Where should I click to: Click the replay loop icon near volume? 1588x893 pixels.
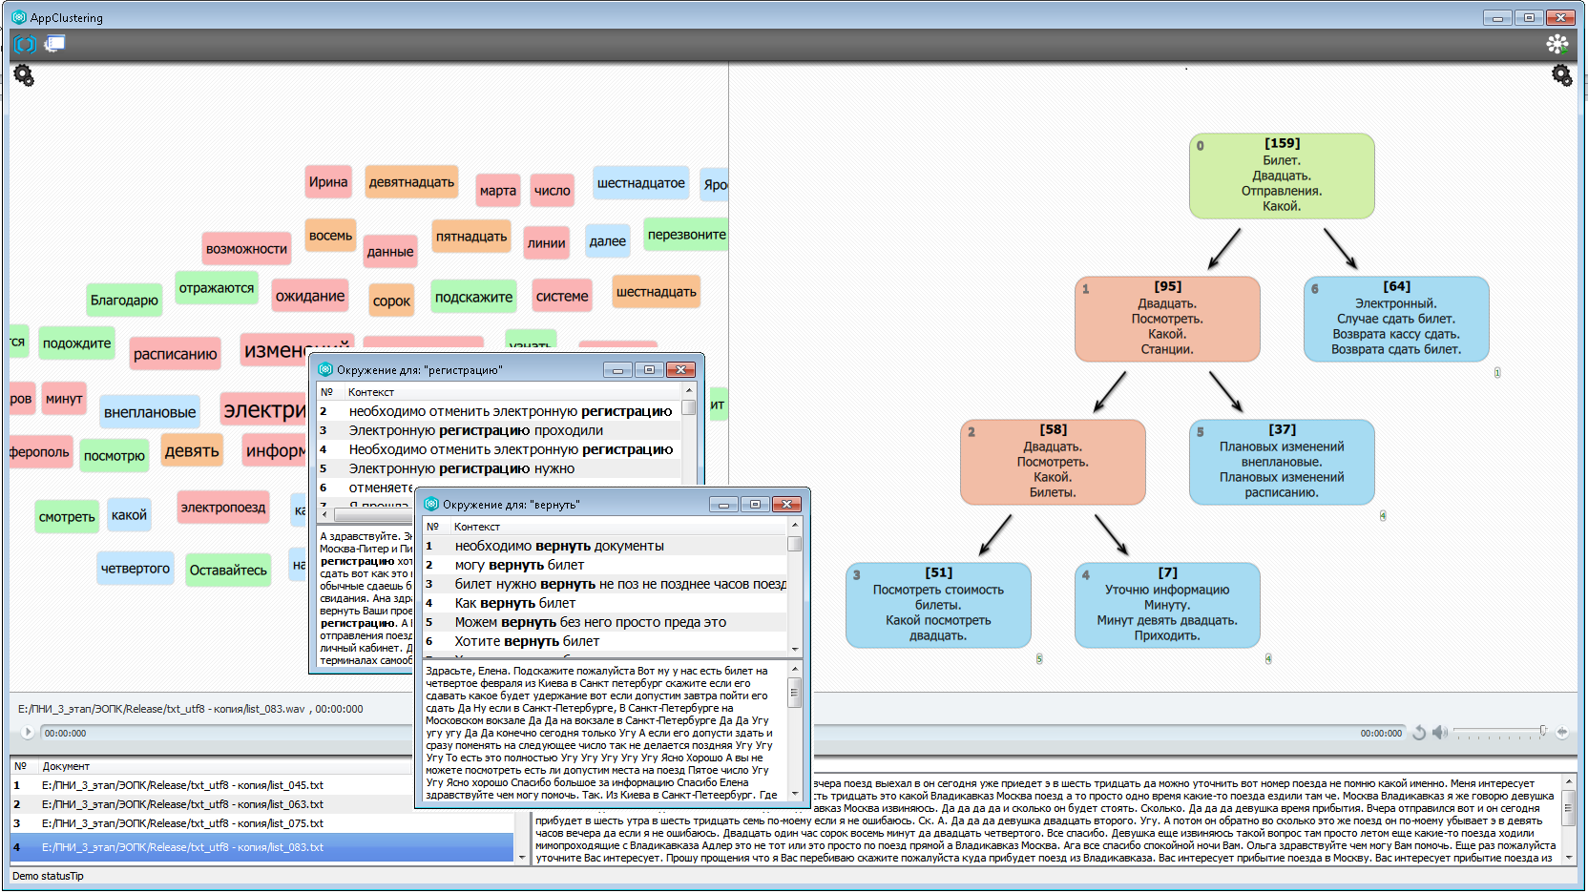point(1419,733)
